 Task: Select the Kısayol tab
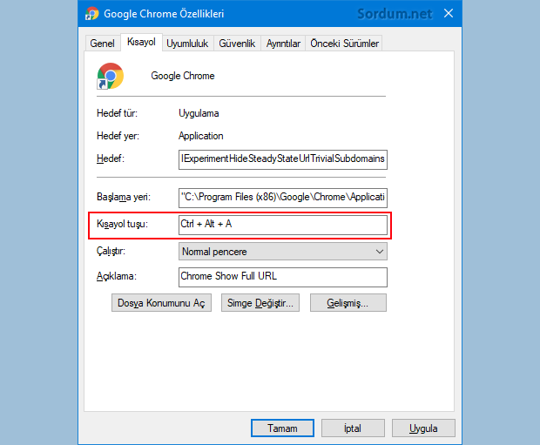141,42
